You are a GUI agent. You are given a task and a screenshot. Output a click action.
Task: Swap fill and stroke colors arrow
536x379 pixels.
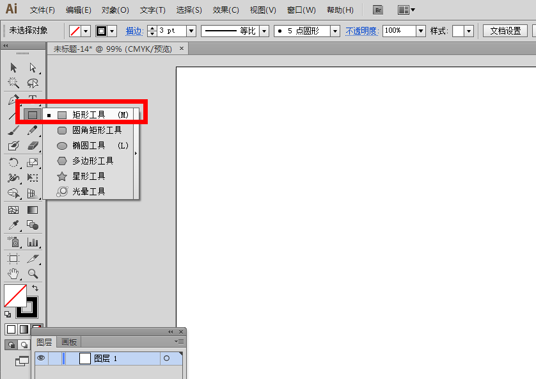point(35,288)
